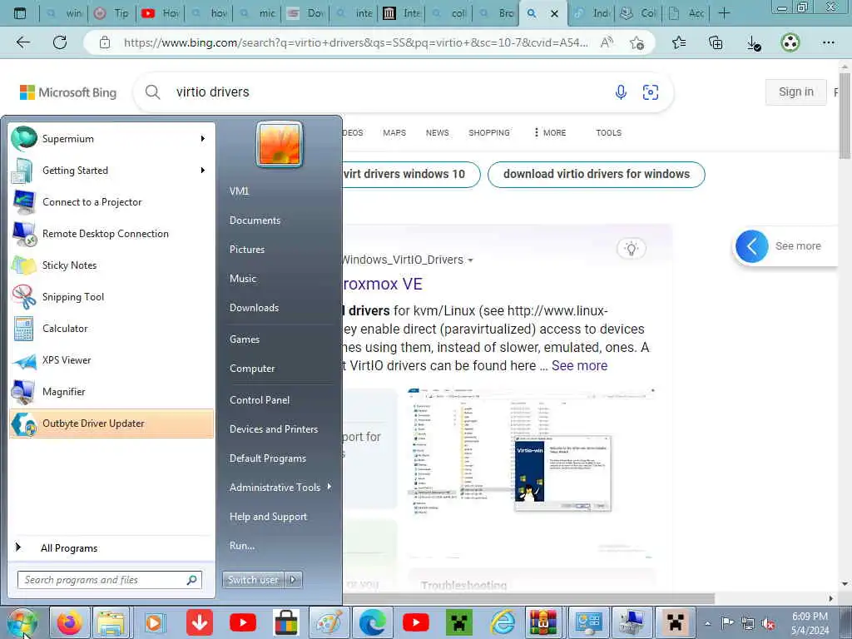Open the MORE dropdown in the Bing nav
852x639 pixels.
click(549, 132)
